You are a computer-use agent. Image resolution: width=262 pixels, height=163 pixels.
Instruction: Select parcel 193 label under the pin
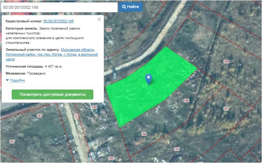coord(145,86)
